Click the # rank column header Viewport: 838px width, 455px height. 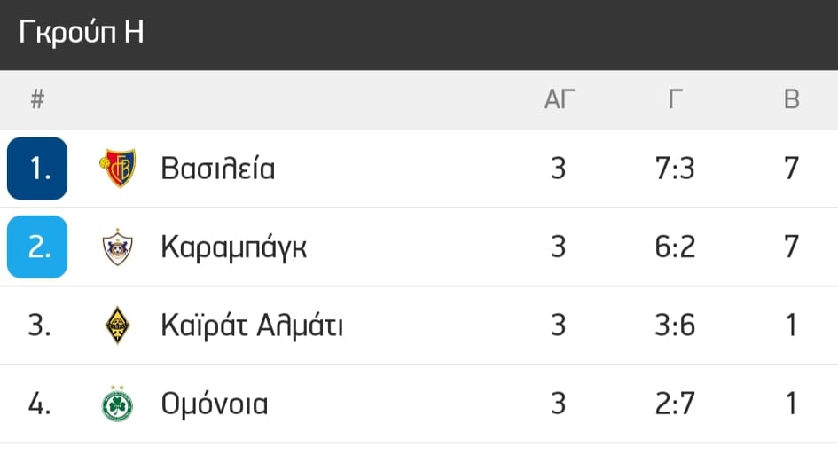[x=37, y=99]
